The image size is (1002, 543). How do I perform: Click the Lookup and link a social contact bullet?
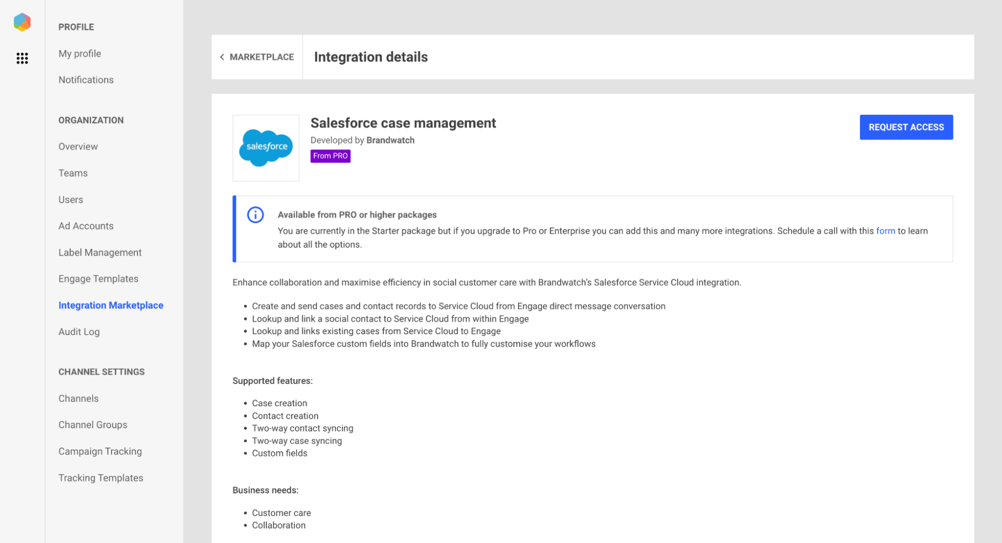pos(391,319)
